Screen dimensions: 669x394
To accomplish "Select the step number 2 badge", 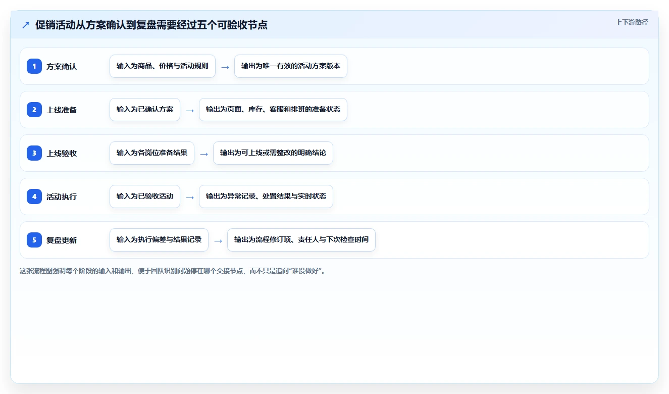I will coord(34,110).
